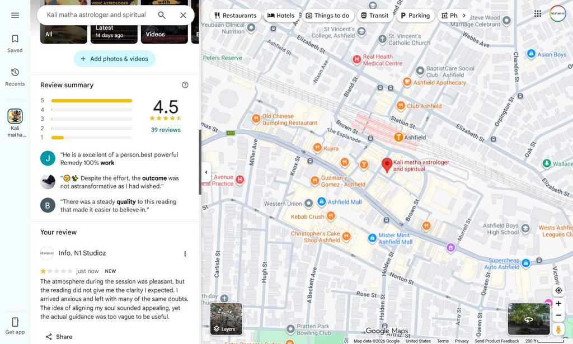
Task: Select Kali matha recent place thumbnail
Action: coord(15,116)
